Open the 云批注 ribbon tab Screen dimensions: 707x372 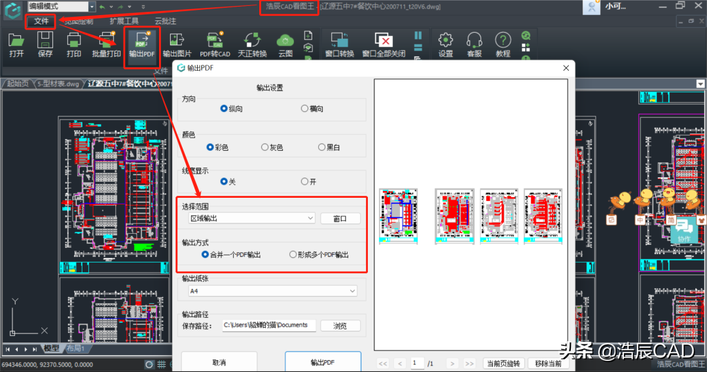pos(166,21)
